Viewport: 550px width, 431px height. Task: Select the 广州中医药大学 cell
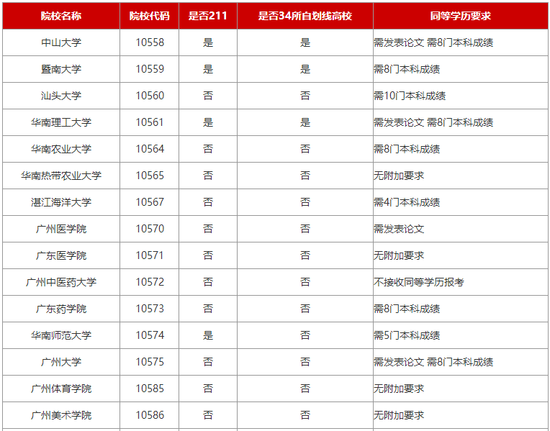61,282
